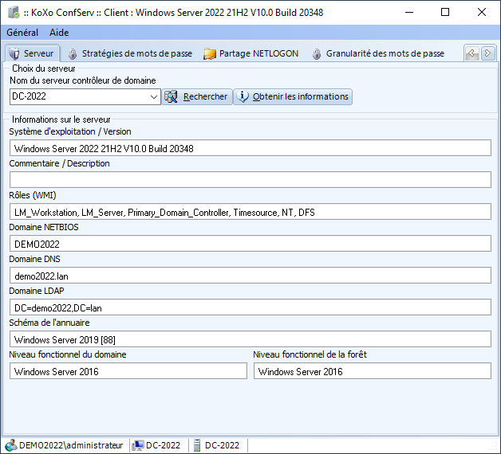The width and height of the screenshot is (501, 454).
Task: Maximize the KoXo ConfServ window
Action: 445,13
